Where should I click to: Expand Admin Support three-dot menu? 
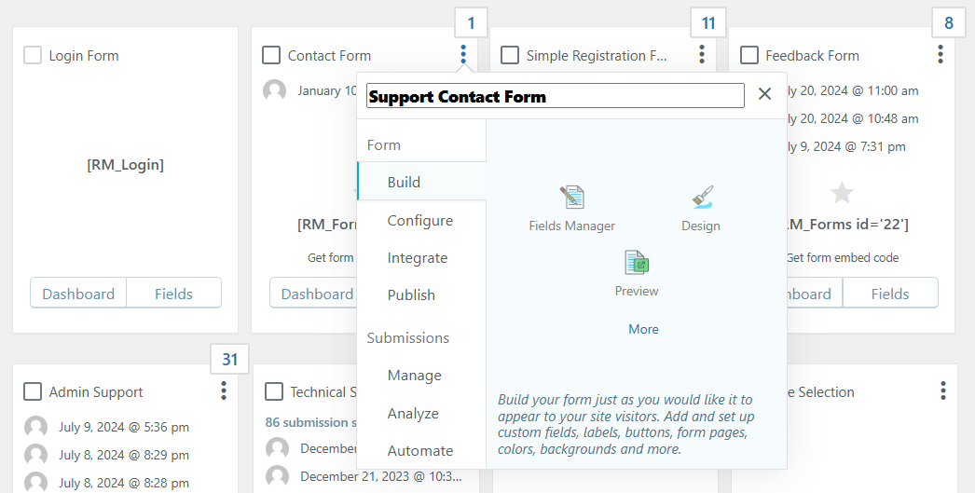[x=224, y=390]
